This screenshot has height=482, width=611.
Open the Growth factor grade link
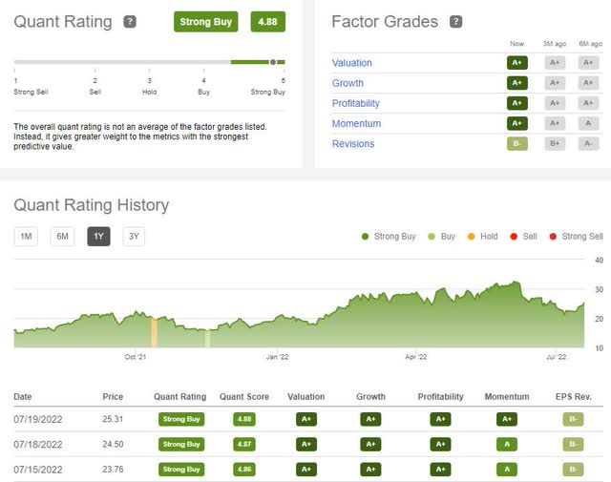pyautogui.click(x=348, y=83)
